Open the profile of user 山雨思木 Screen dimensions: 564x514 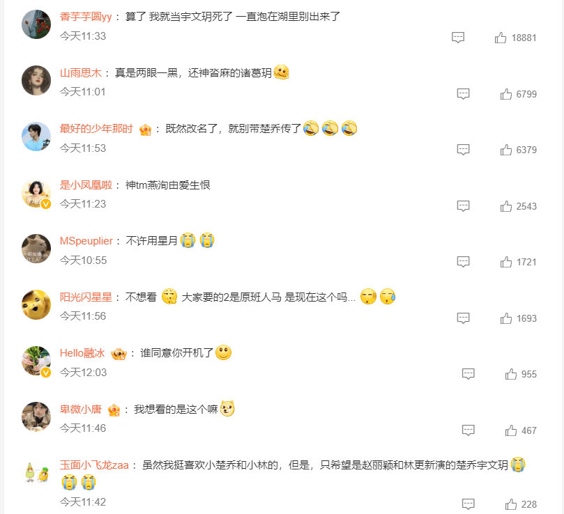coord(81,73)
